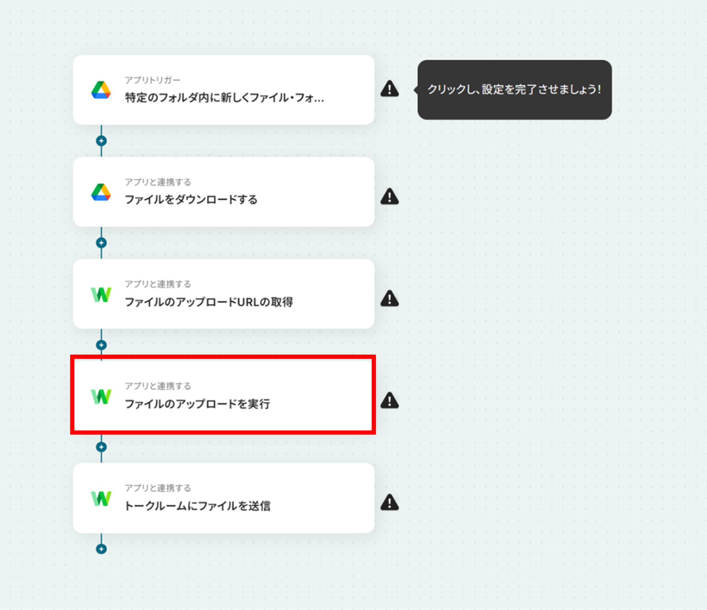Add a step at the end of the flow
Image resolution: width=707 pixels, height=610 pixels.
(x=101, y=549)
